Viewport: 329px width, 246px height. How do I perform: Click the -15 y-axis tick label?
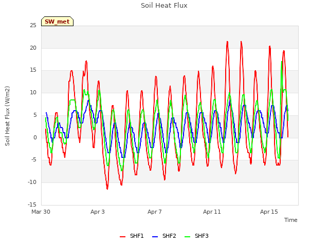coord(32,204)
